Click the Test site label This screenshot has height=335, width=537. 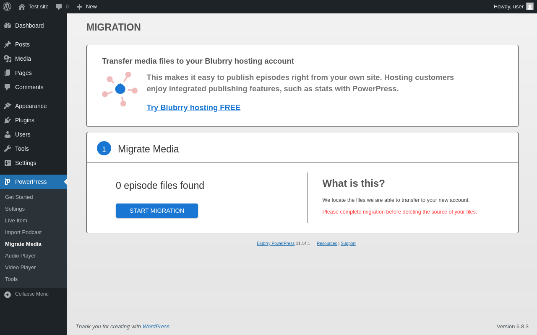coord(39,6)
